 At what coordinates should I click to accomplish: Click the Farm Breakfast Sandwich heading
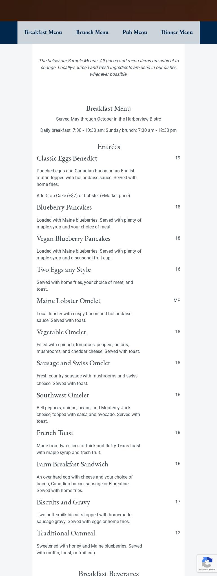click(x=72, y=464)
